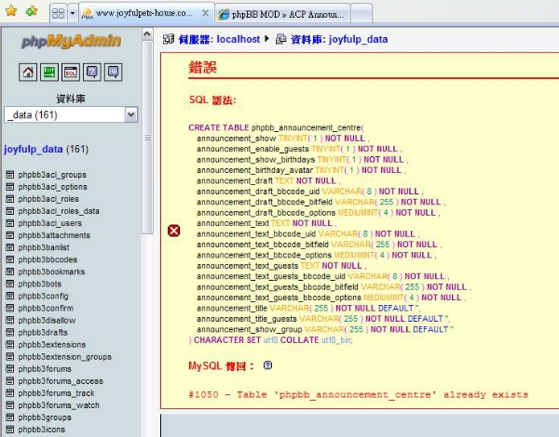Open table phpbb3confirm
Image resolution: width=559 pixels, height=437 pixels.
coord(46,308)
